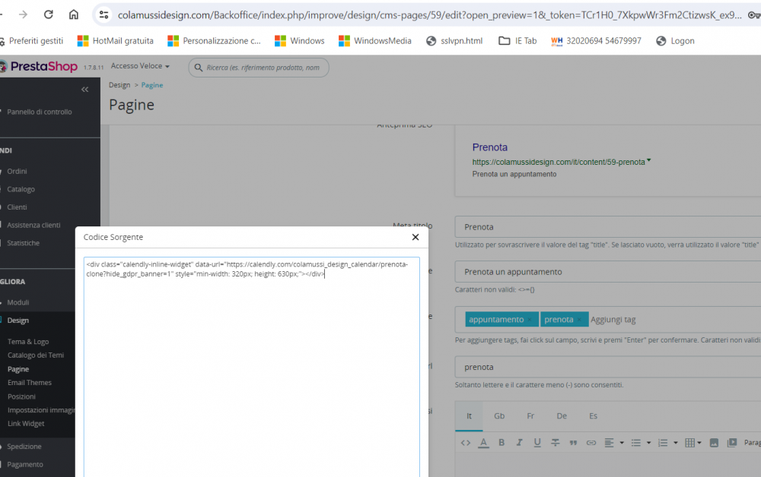Screen dimensions: 761x477
Task: Switch to It language tab
Action: (x=469, y=416)
